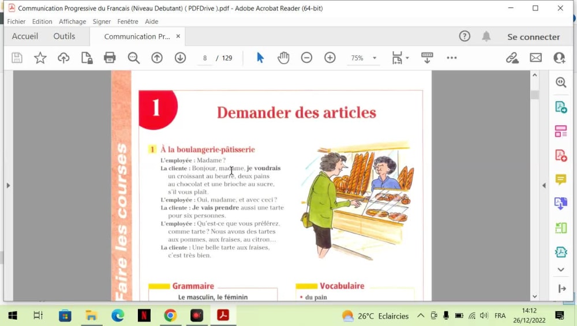Select the arrow selection tool
Screen dimensions: 577x326
[x=260, y=58]
